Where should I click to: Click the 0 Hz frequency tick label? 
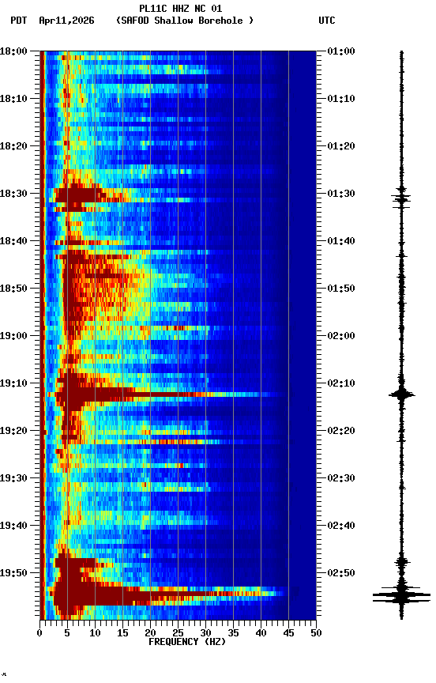click(39, 634)
